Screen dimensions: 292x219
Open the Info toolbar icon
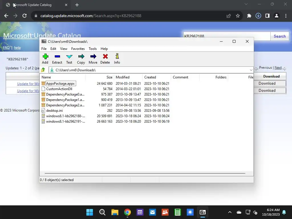tap(117, 56)
